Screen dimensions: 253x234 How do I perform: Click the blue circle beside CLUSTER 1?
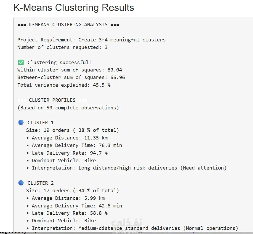21,122
